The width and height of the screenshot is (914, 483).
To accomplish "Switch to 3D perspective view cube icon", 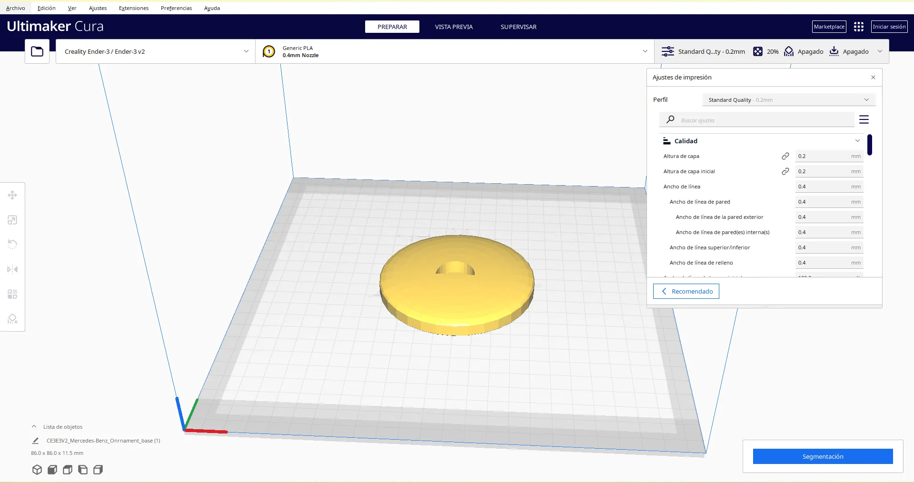I will point(37,470).
